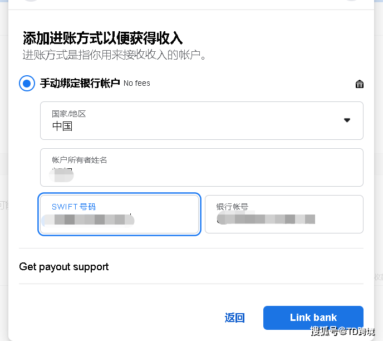Image resolution: width=383 pixels, height=341 pixels.
Task: Click the 搜狐号@TD跨境 watermark
Action: (342, 332)
